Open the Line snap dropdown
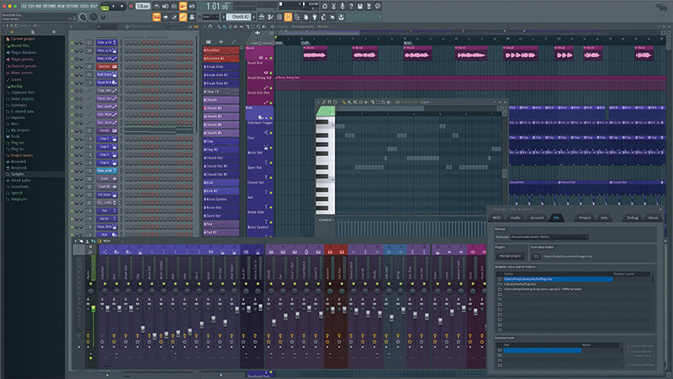673x379 pixels. point(211,17)
